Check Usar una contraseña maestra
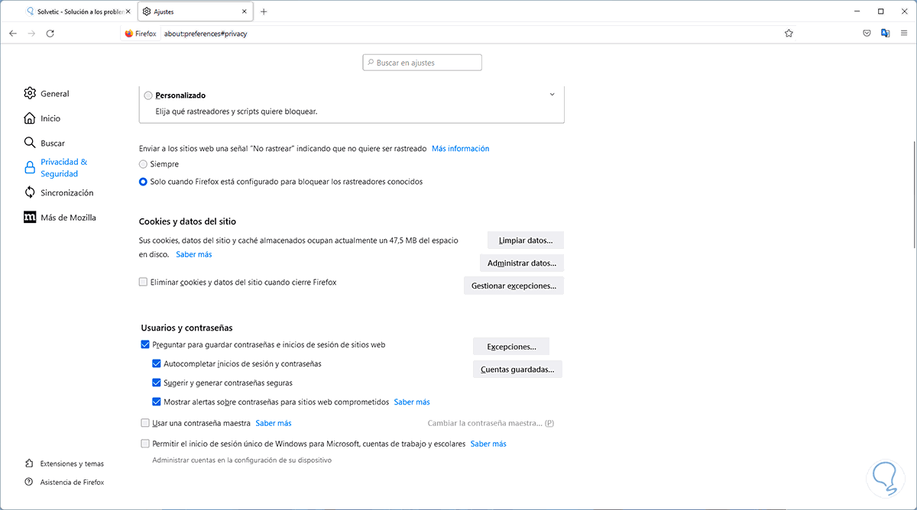This screenshot has height=510, width=917. coord(145,423)
